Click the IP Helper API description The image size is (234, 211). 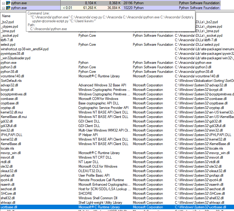coord(88,135)
